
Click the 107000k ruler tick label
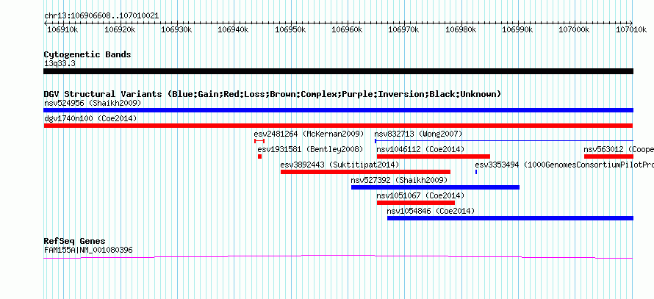[x=575, y=29]
